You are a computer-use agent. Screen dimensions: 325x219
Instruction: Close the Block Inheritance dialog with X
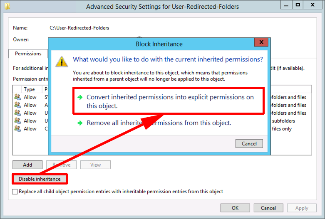(261, 42)
